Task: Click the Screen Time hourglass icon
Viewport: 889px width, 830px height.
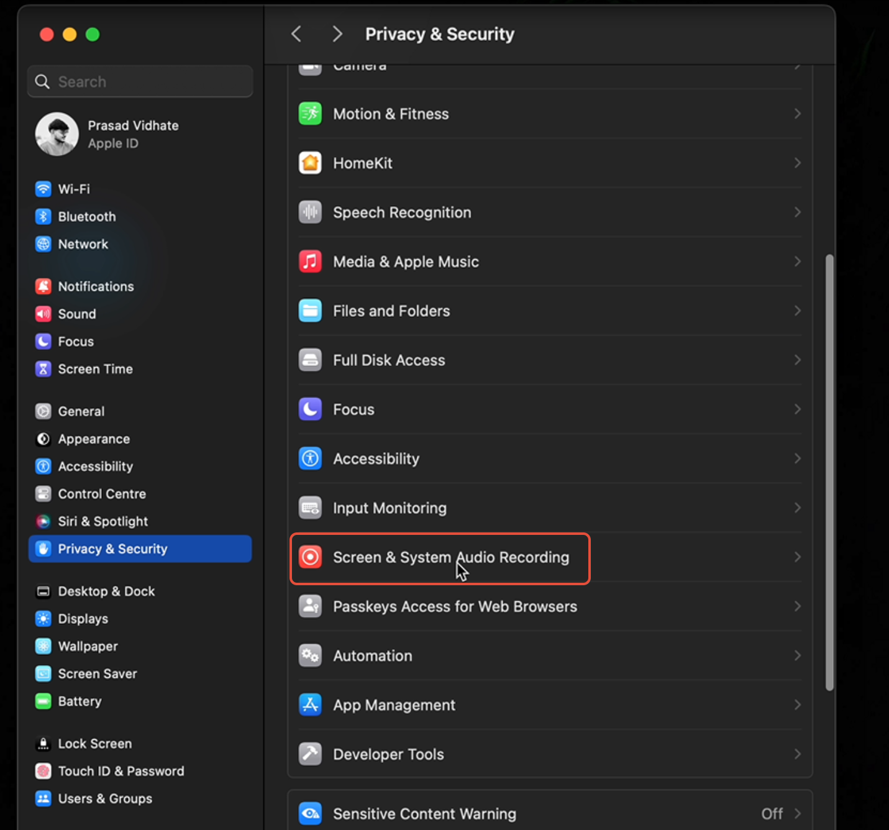Action: click(43, 369)
